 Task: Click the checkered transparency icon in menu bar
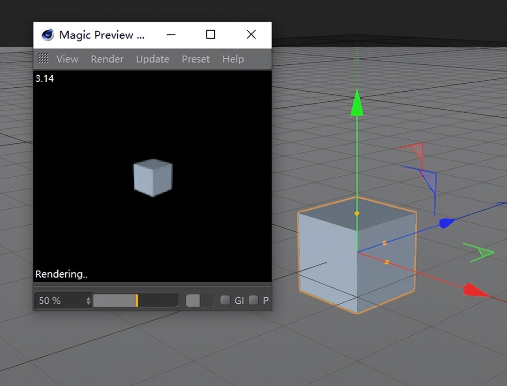point(43,58)
